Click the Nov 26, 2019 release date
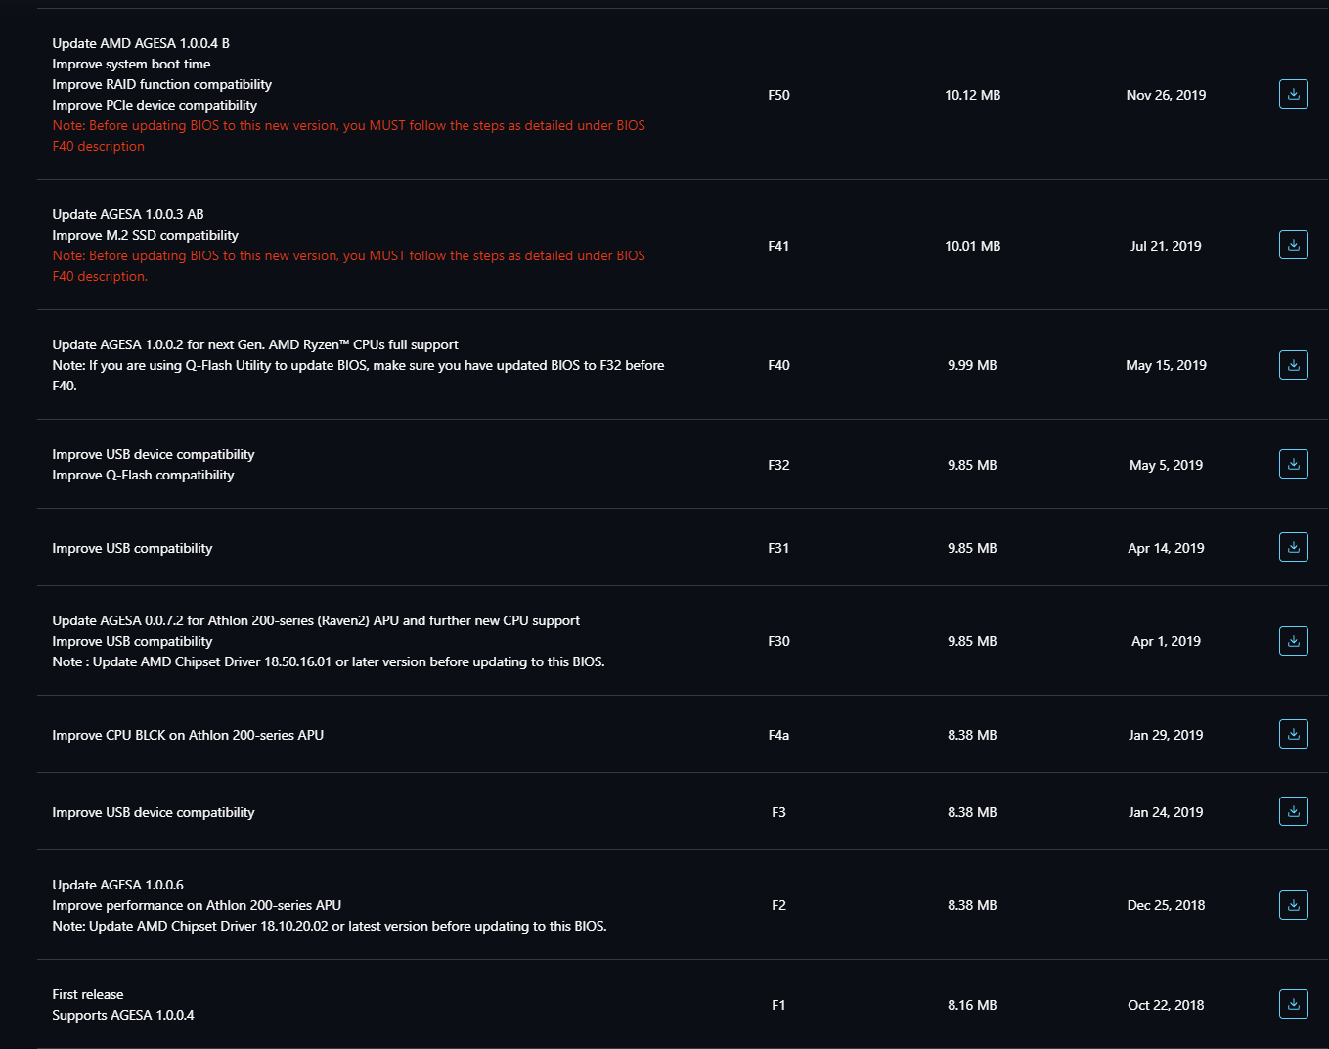The image size is (1329, 1049). (1166, 95)
